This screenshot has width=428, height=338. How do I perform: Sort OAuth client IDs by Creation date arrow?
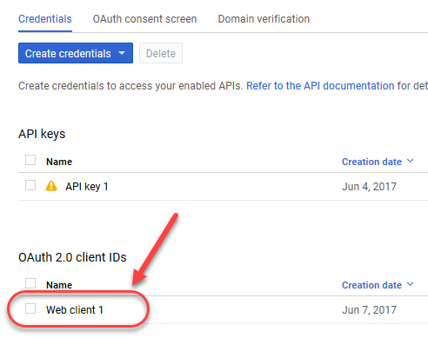pyautogui.click(x=410, y=284)
